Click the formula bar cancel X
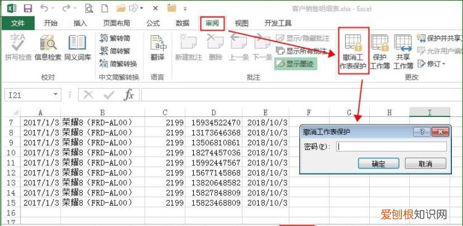This screenshot has width=463, height=226. [x=88, y=95]
